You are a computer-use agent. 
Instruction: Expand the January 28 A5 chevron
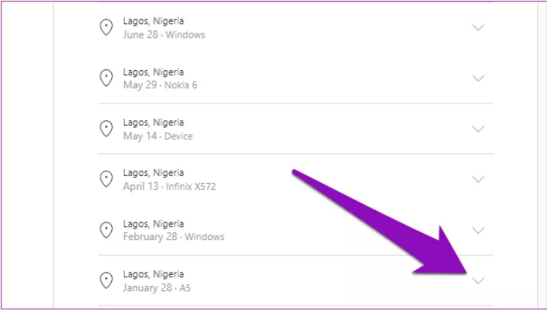click(478, 280)
